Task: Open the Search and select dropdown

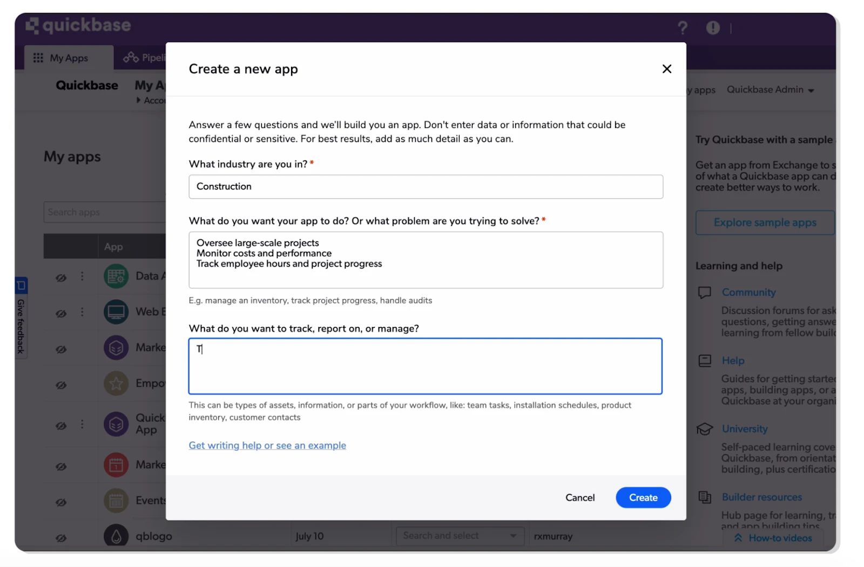Action: pos(460,536)
